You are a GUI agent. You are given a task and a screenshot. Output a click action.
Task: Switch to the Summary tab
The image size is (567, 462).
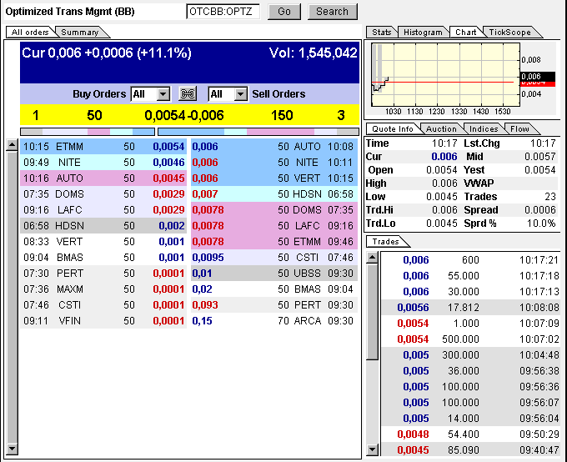[80, 32]
